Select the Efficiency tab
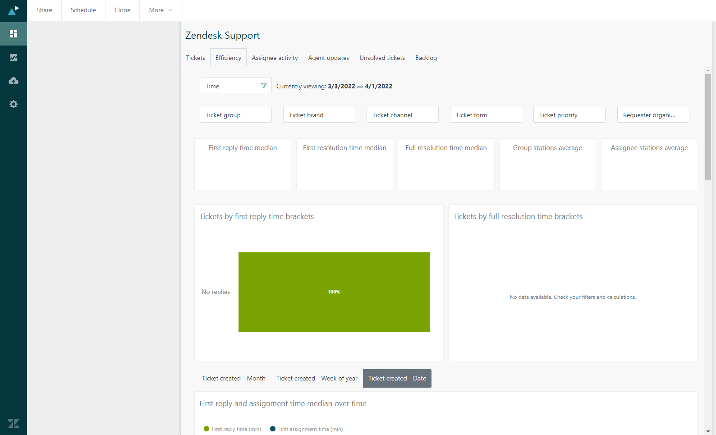Viewport: 716px width, 435px height. (229, 58)
